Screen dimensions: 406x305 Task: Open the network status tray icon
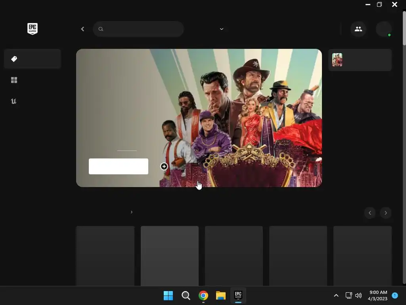coord(349,295)
